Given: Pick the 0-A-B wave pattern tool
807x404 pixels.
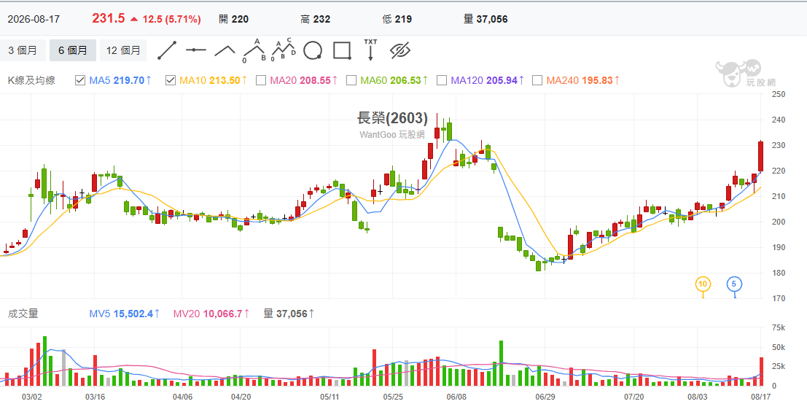Looking at the screenshot, I should click(254, 50).
